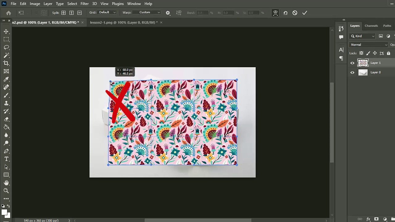Switch to the lesson2-1.png document tab
Screen dimensions: 395x222
[x=124, y=23]
